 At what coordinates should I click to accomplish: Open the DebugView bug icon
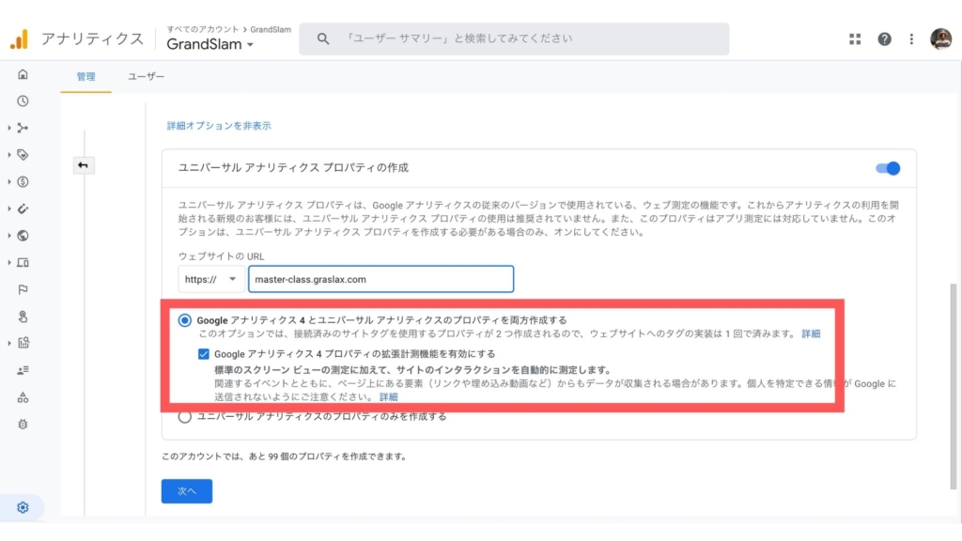(23, 424)
